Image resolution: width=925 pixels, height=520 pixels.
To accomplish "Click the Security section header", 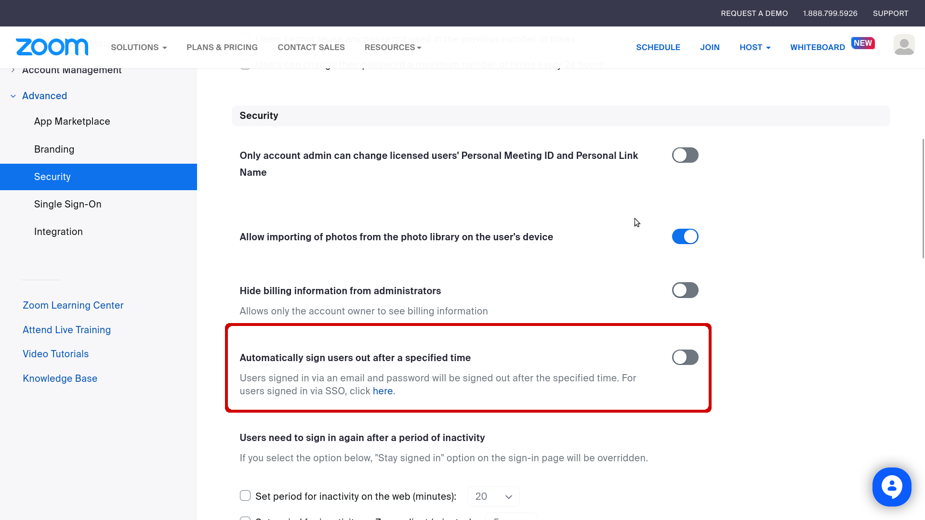I will [x=561, y=116].
